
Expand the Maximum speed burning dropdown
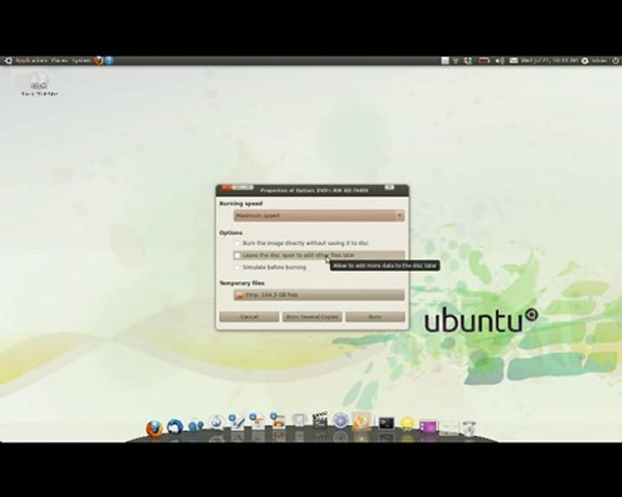click(x=319, y=215)
